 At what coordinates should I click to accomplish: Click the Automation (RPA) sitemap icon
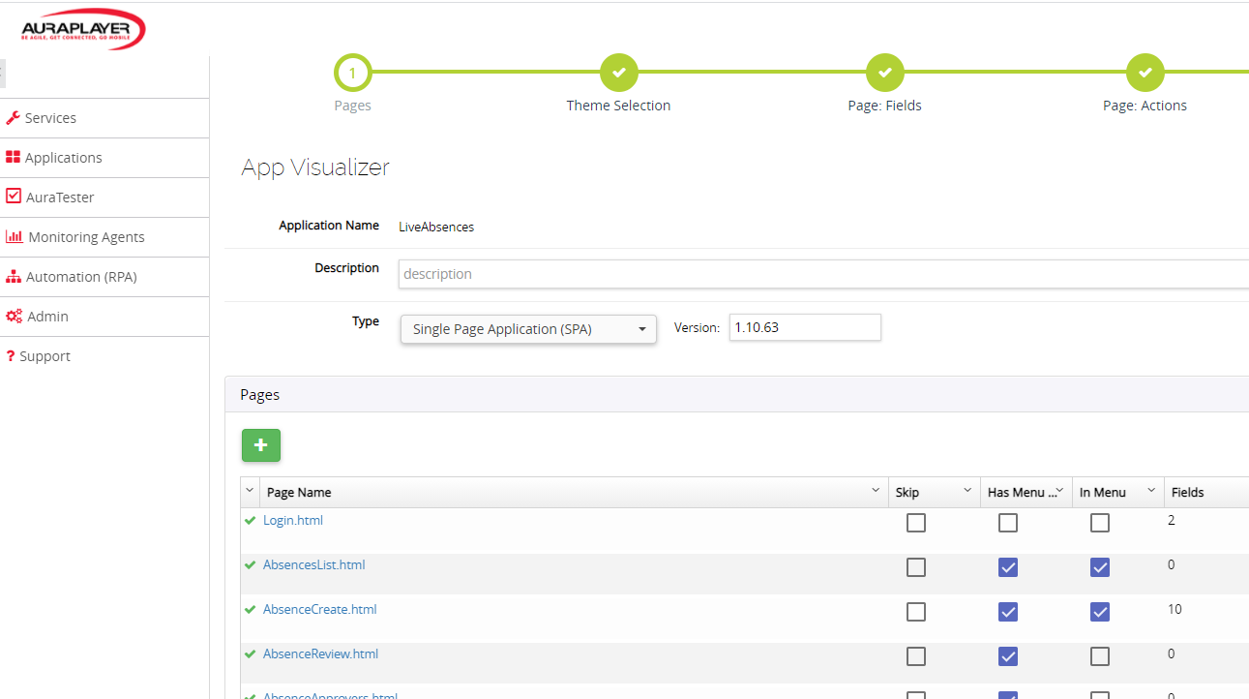point(14,276)
